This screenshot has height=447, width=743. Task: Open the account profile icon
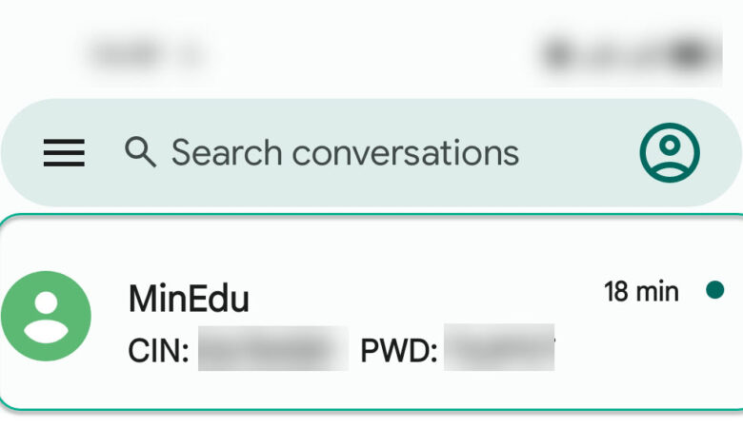[669, 152]
